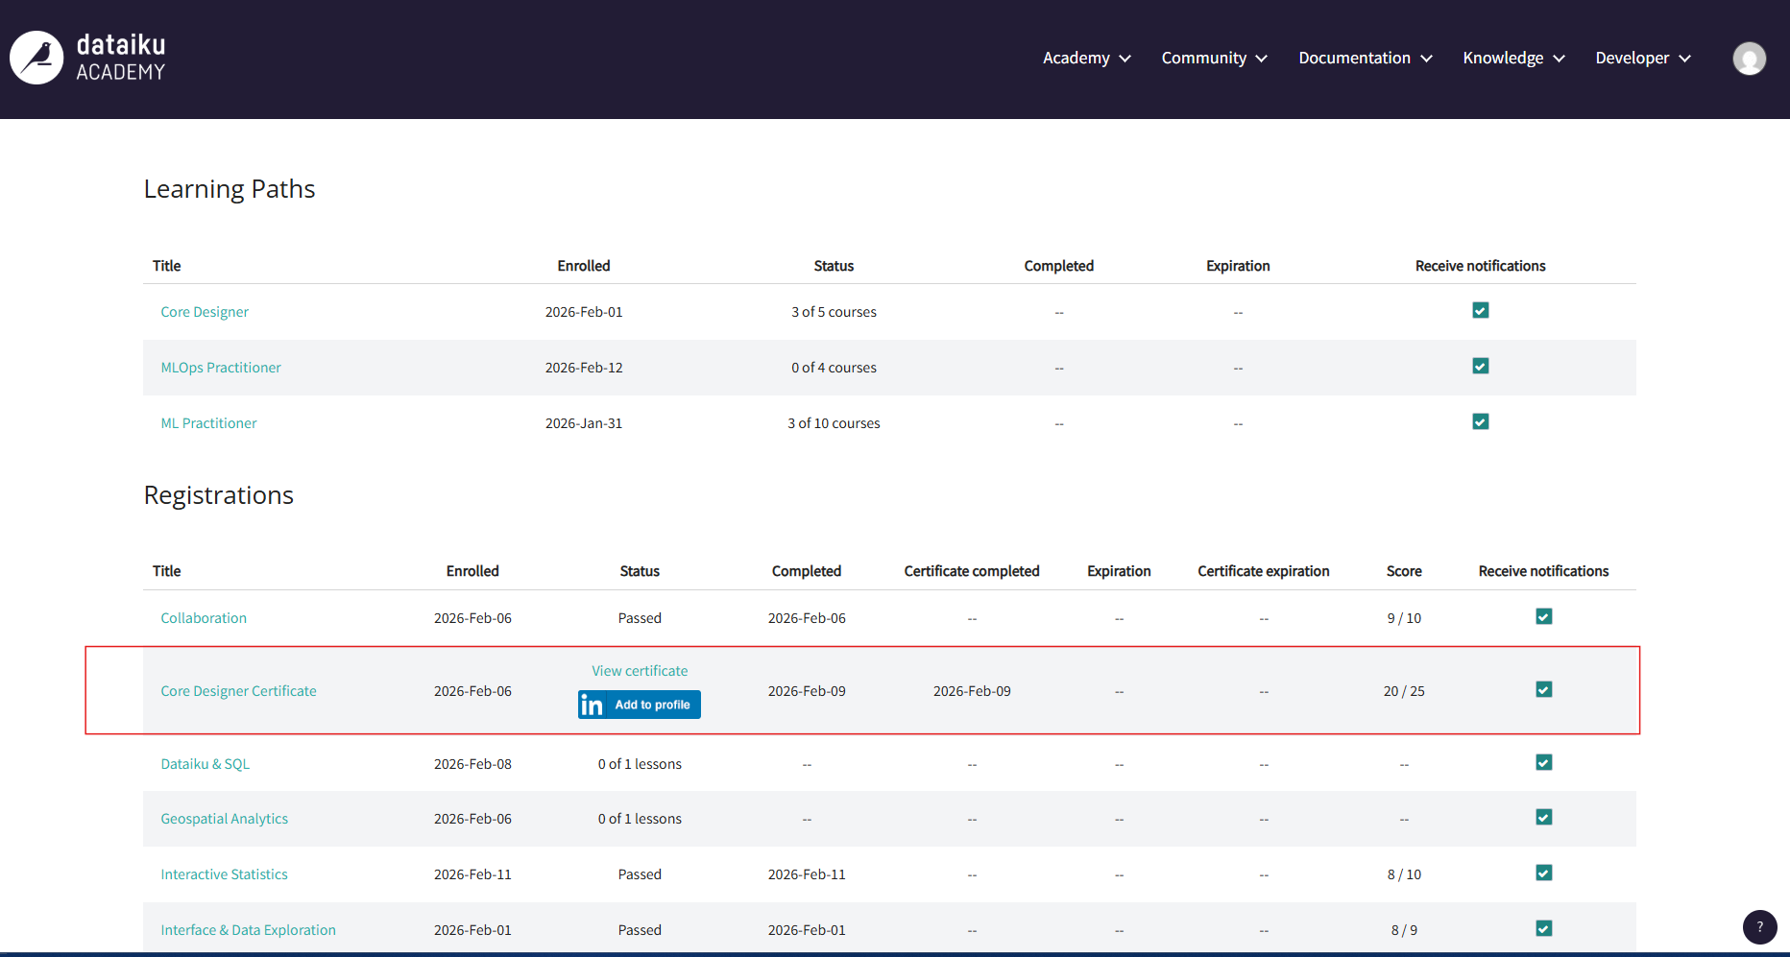Open the user profile avatar
1790x957 pixels.
[x=1749, y=59]
